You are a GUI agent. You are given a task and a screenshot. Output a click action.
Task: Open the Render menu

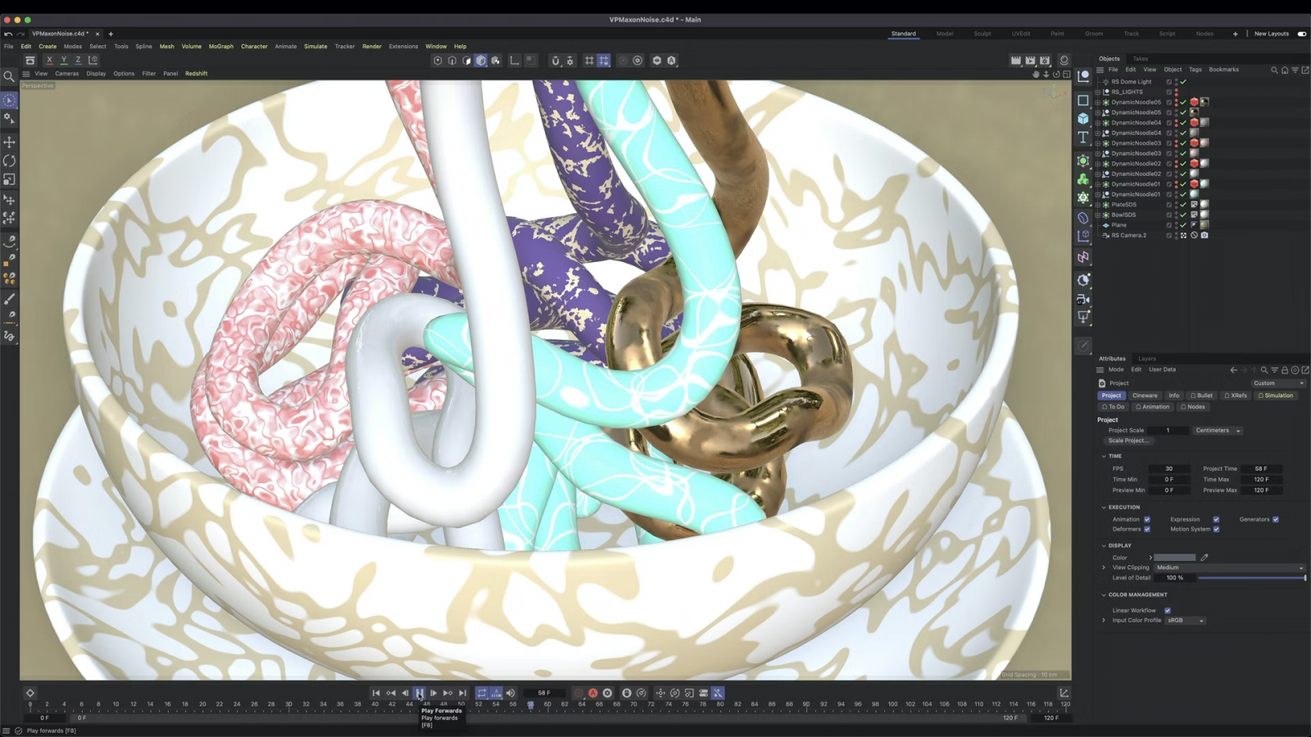(x=372, y=47)
